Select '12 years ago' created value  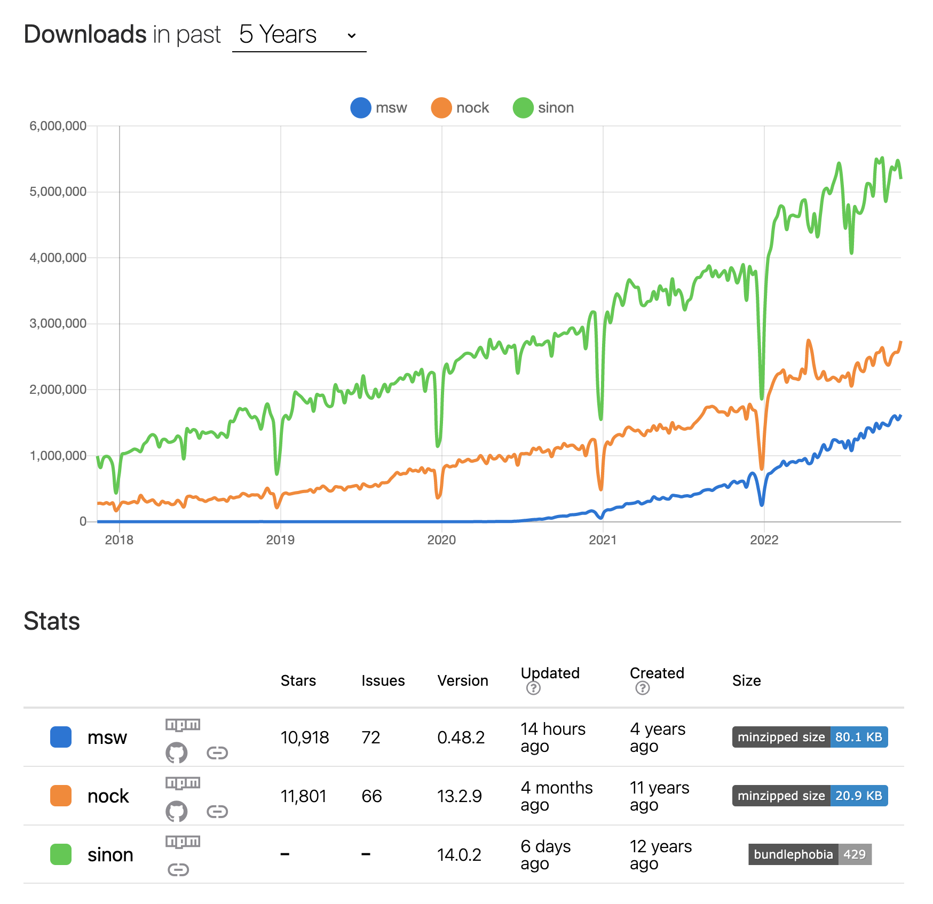tap(661, 855)
